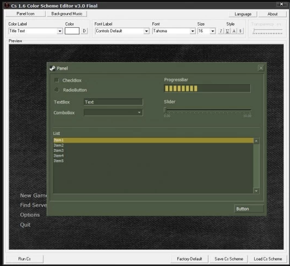Click the 'Slider' label text
This screenshot has height=266, width=290.
tap(170, 102)
